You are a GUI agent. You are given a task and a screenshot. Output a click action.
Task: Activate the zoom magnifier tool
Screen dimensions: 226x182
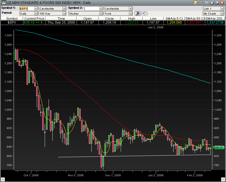(x=138, y=13)
